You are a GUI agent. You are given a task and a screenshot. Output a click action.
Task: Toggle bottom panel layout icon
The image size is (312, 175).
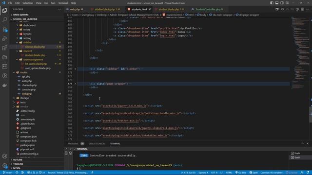pos(277,3)
